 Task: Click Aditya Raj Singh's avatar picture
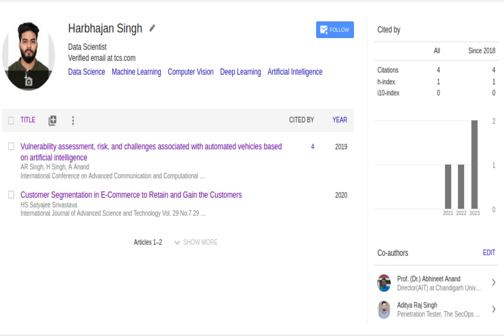coord(384,309)
